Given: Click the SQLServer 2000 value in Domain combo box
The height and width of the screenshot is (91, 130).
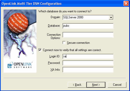Looking at the screenshot, I should (x=73, y=17).
